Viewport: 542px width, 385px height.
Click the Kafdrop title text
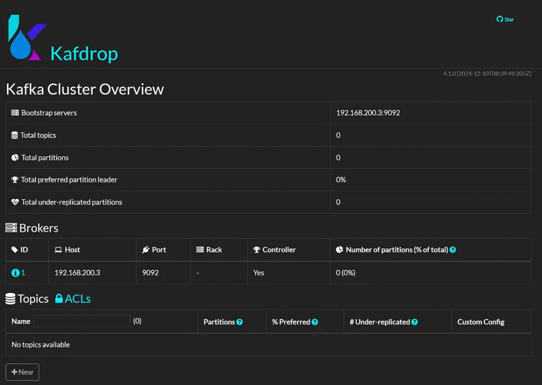[84, 53]
